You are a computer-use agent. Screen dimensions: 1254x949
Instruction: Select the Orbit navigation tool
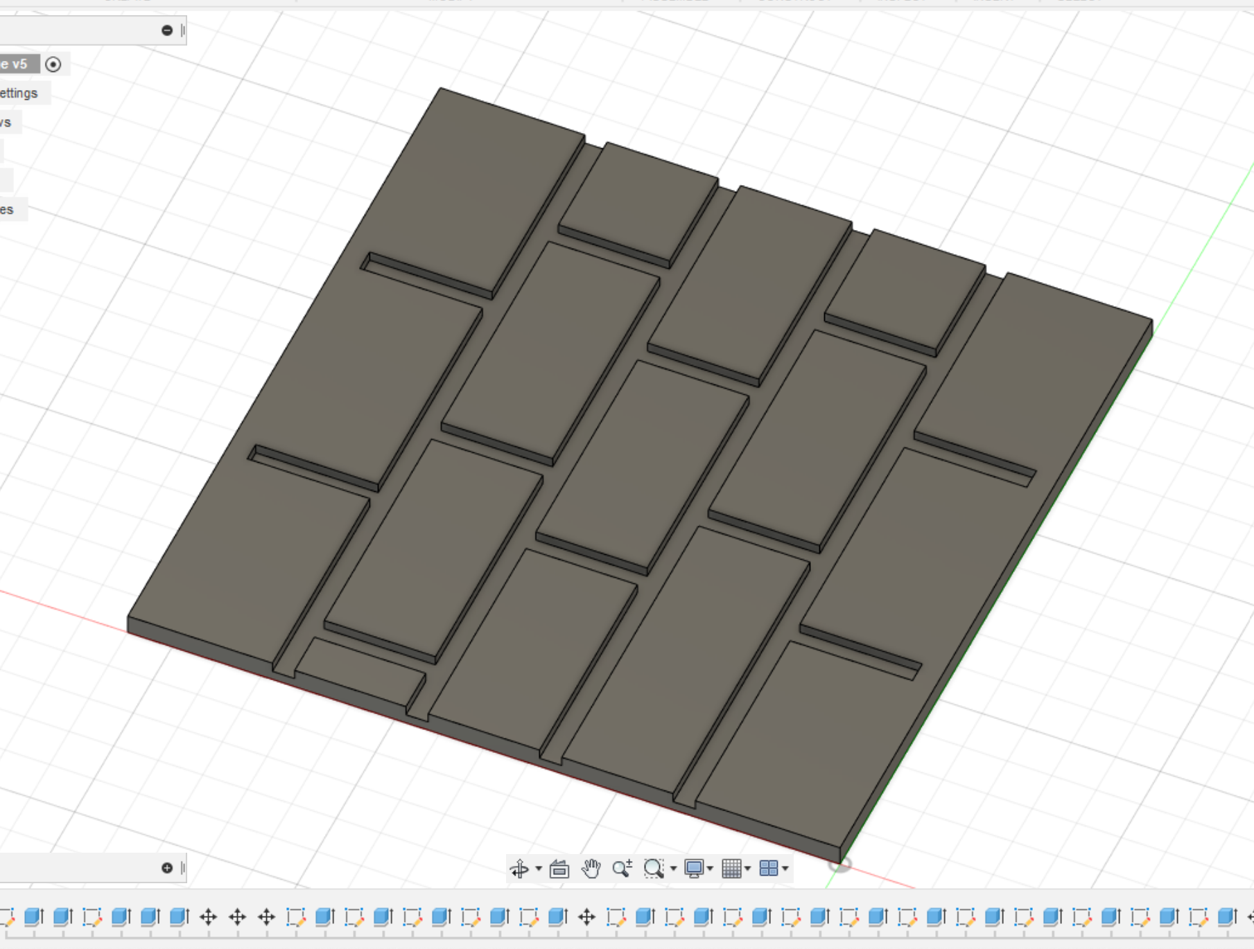pyautogui.click(x=519, y=869)
